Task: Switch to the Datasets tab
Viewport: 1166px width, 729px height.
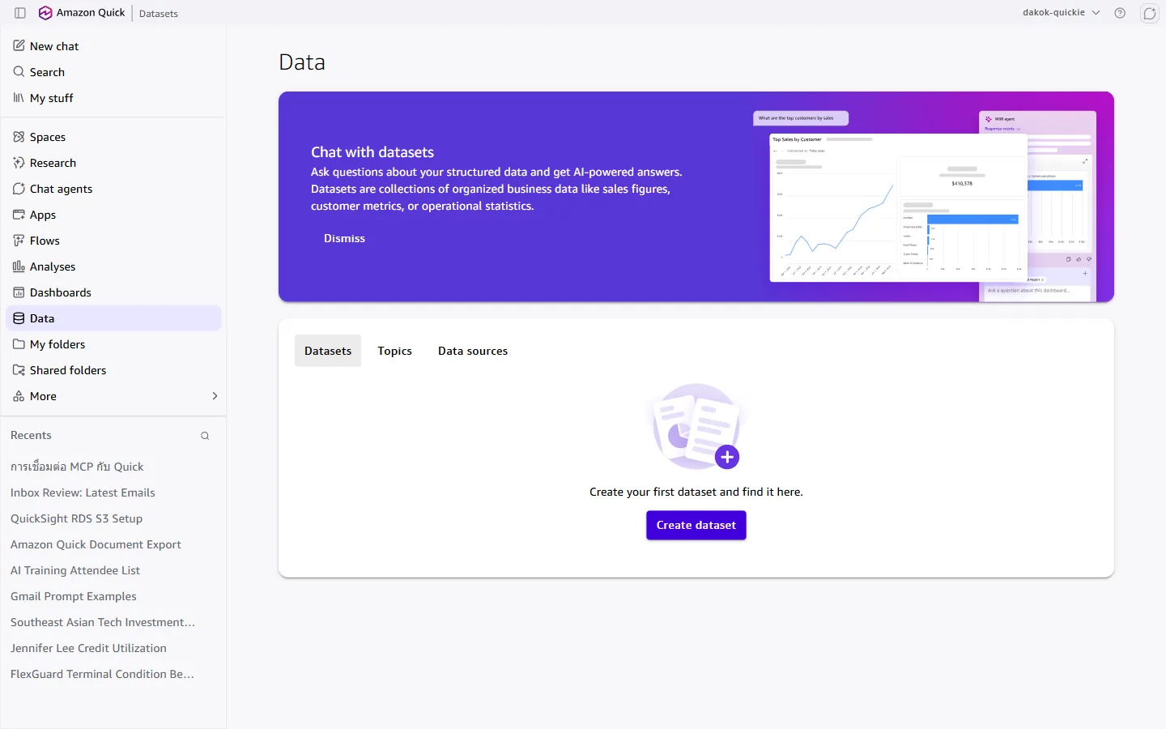Action: (328, 351)
